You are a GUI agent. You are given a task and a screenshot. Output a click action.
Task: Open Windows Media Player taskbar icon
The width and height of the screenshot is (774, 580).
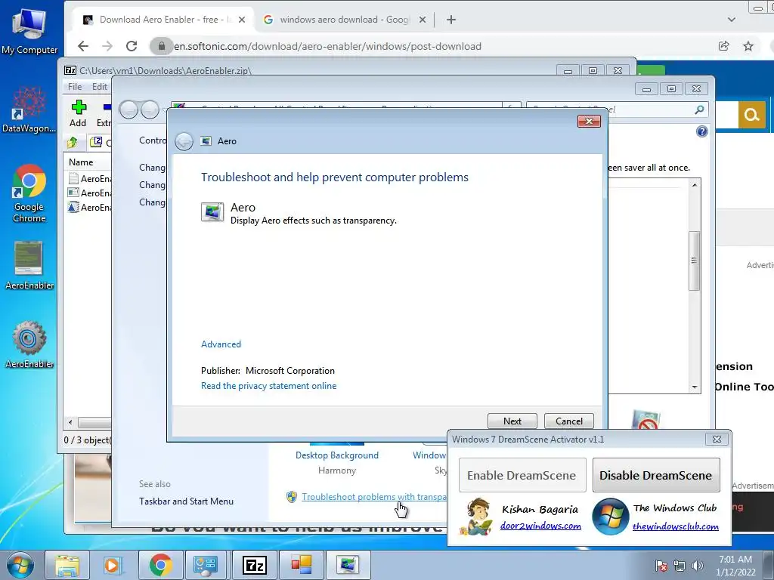coord(113,565)
